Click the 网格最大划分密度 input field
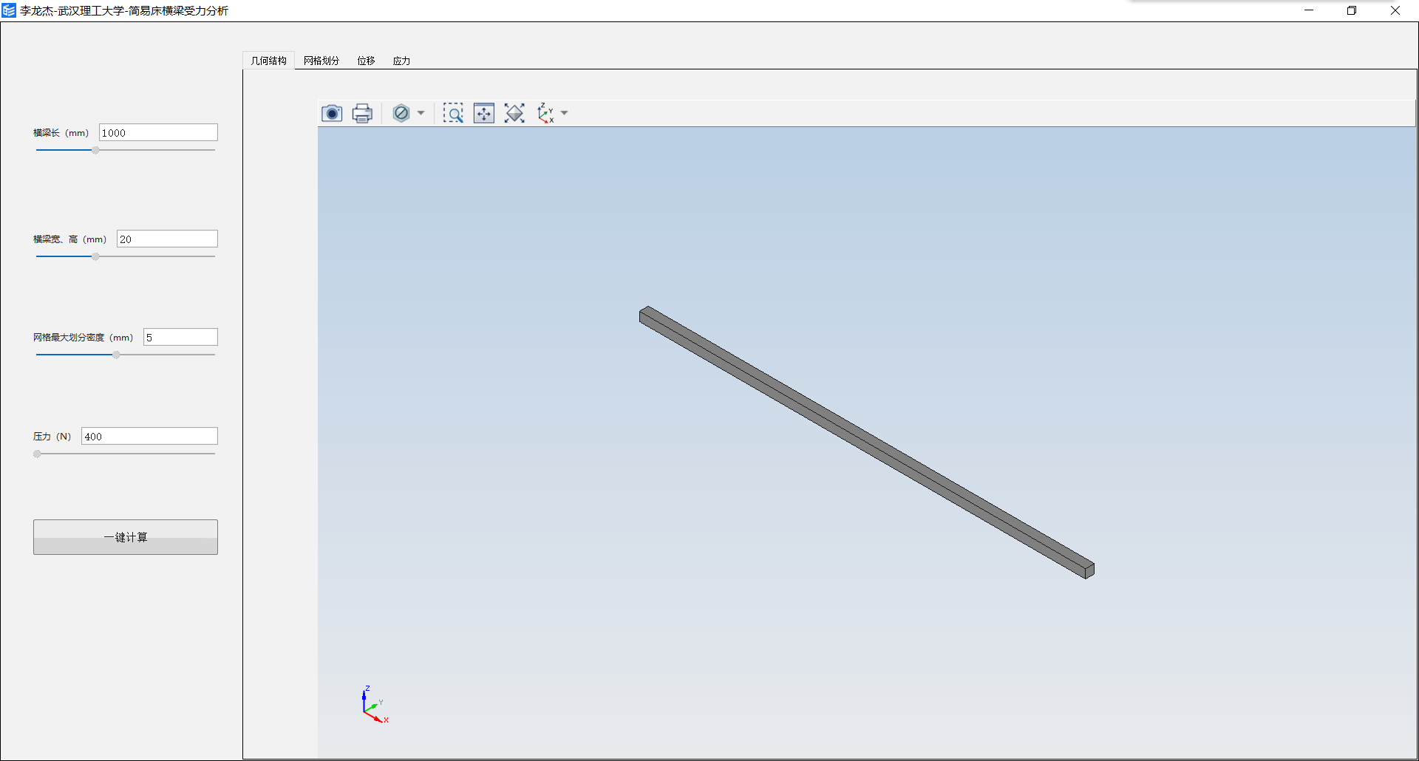Viewport: 1419px width, 761px height. point(180,337)
